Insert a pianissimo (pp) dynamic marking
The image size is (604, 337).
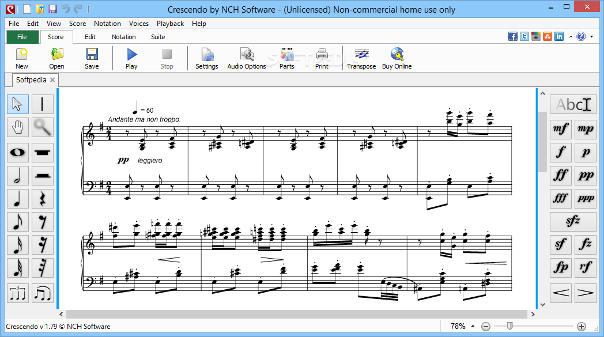[x=586, y=175]
